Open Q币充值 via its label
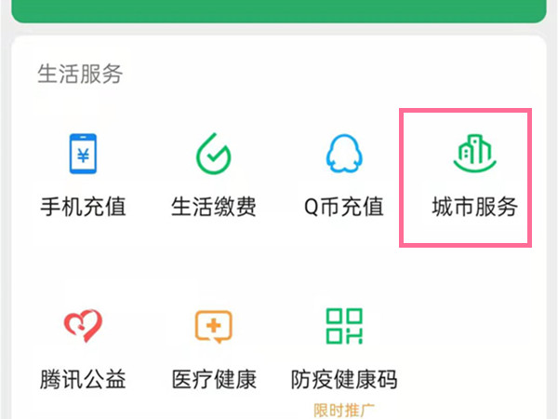Screen dimensions: 558x419 344,207
